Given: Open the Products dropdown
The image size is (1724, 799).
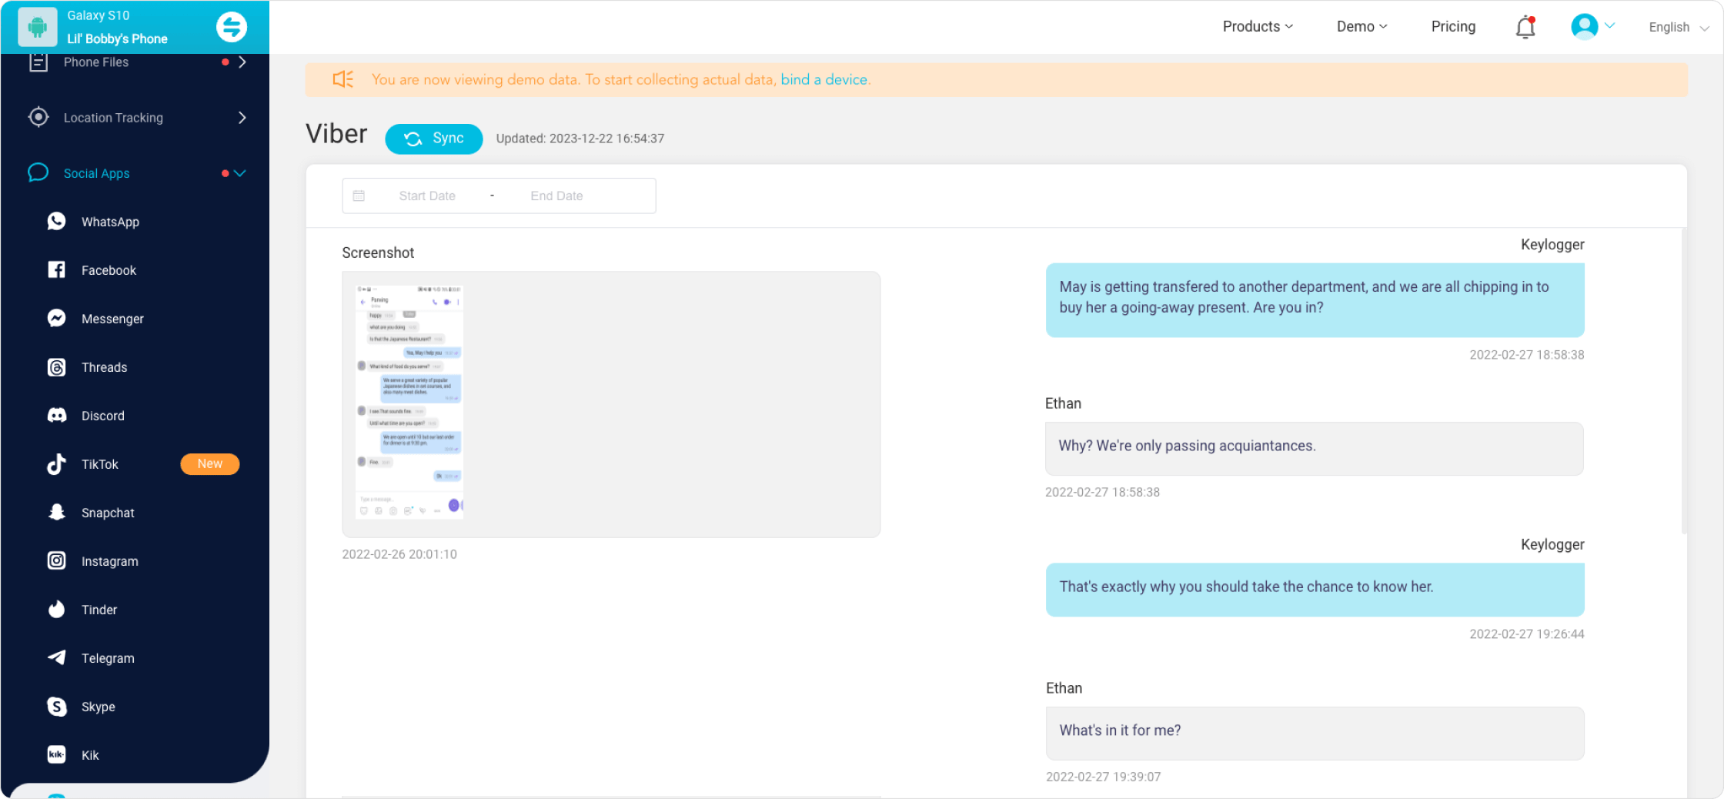Looking at the screenshot, I should 1258,27.
